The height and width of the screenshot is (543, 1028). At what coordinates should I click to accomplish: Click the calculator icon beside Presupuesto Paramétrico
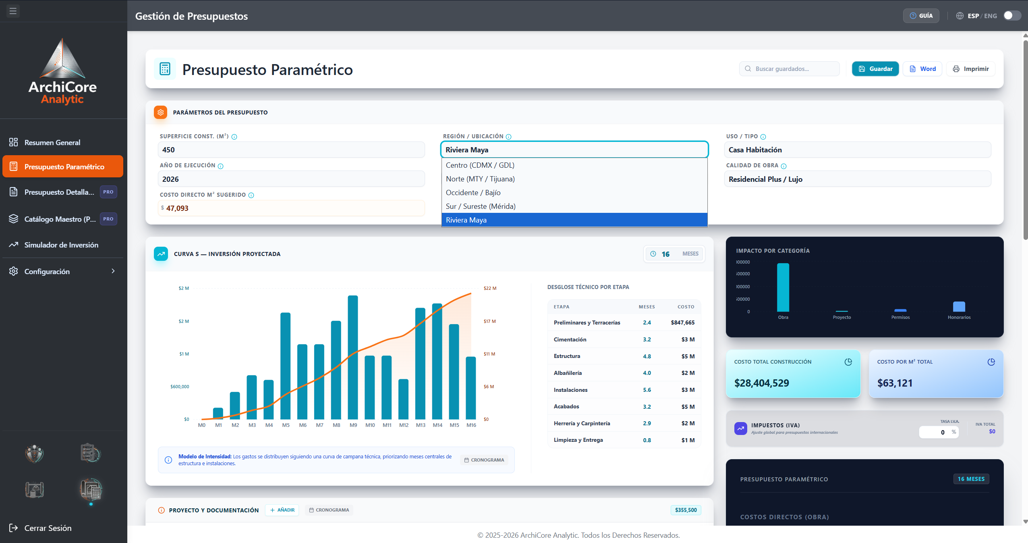[x=165, y=69]
